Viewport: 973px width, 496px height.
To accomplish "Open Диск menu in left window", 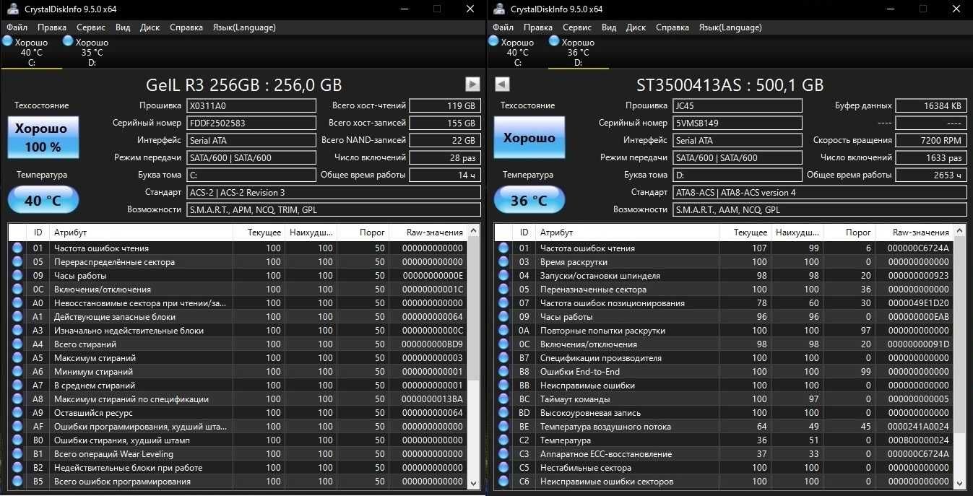I will point(150,27).
